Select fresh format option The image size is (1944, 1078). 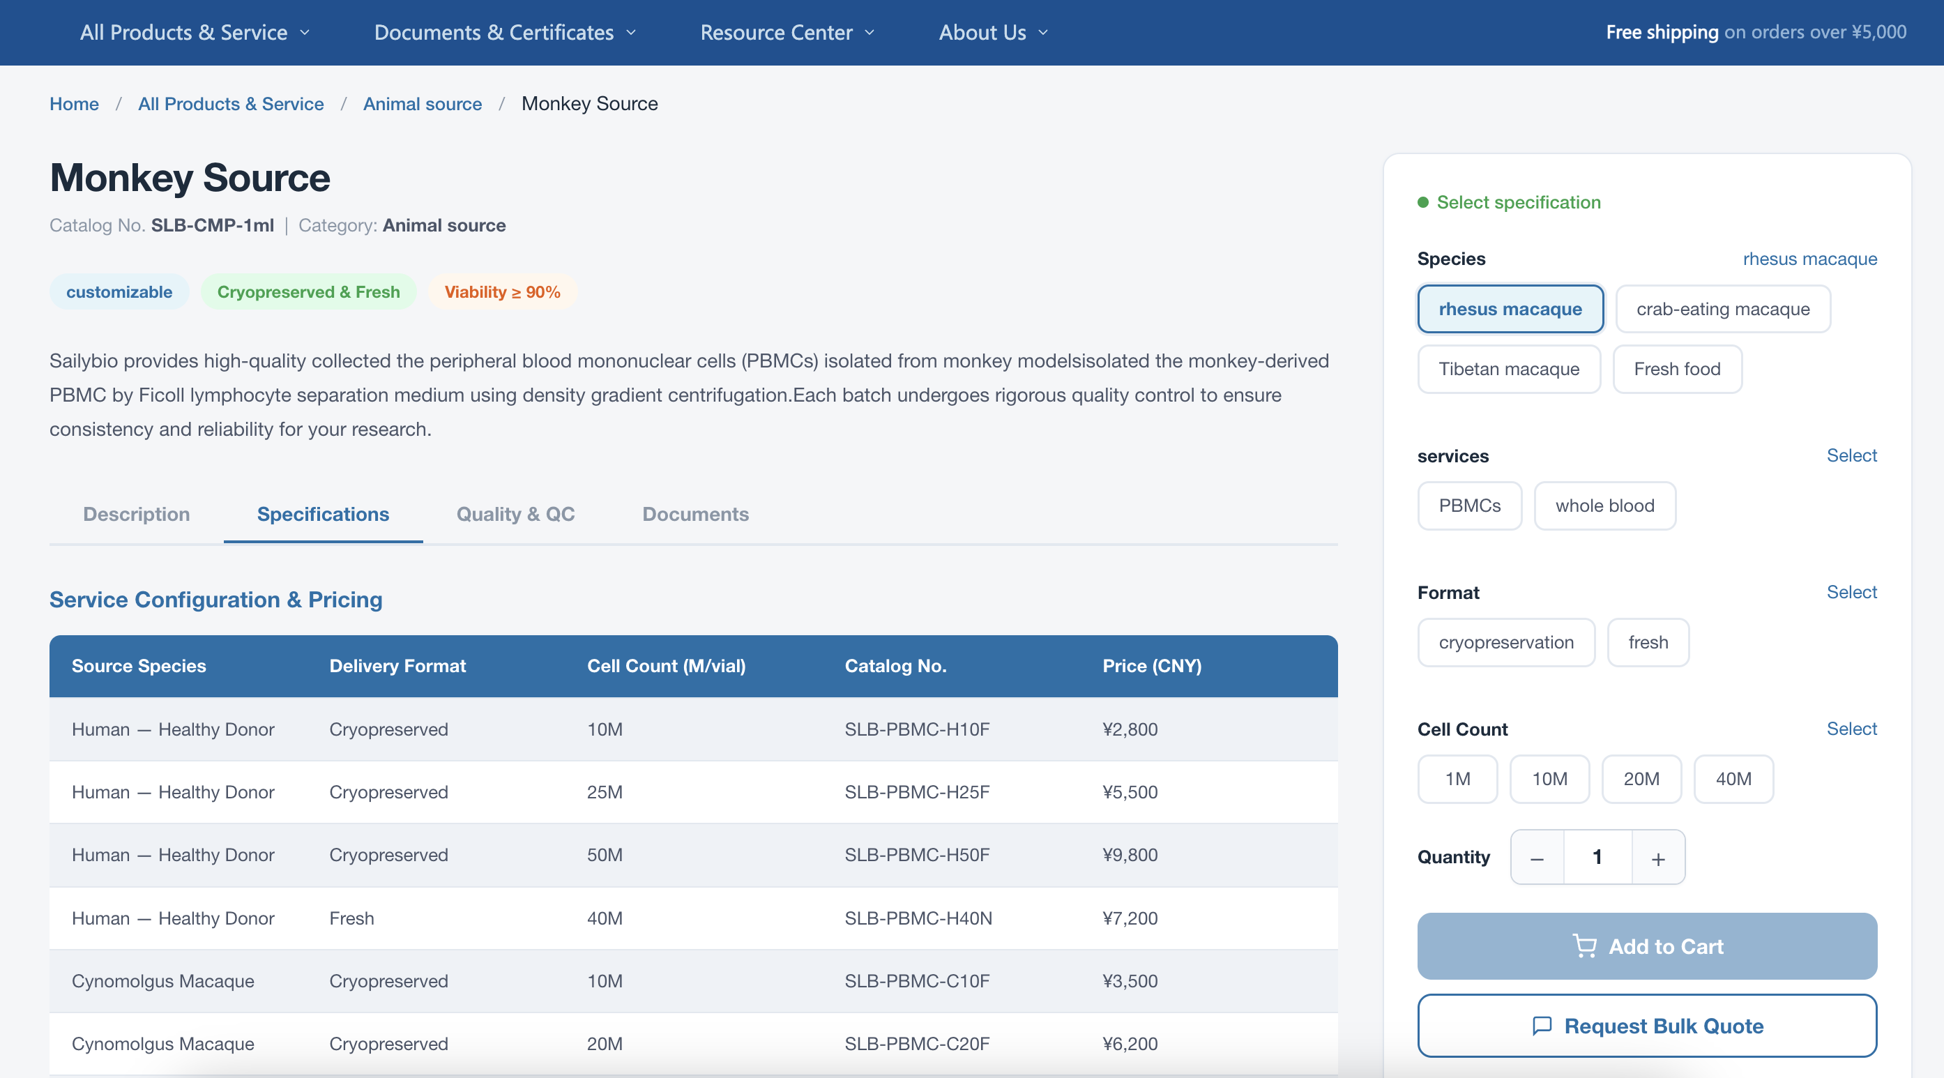click(x=1648, y=642)
